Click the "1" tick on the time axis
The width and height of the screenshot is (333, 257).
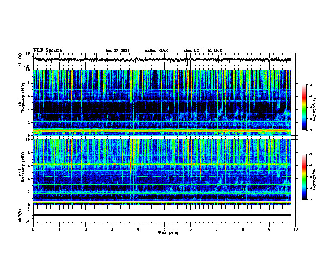(60, 229)
